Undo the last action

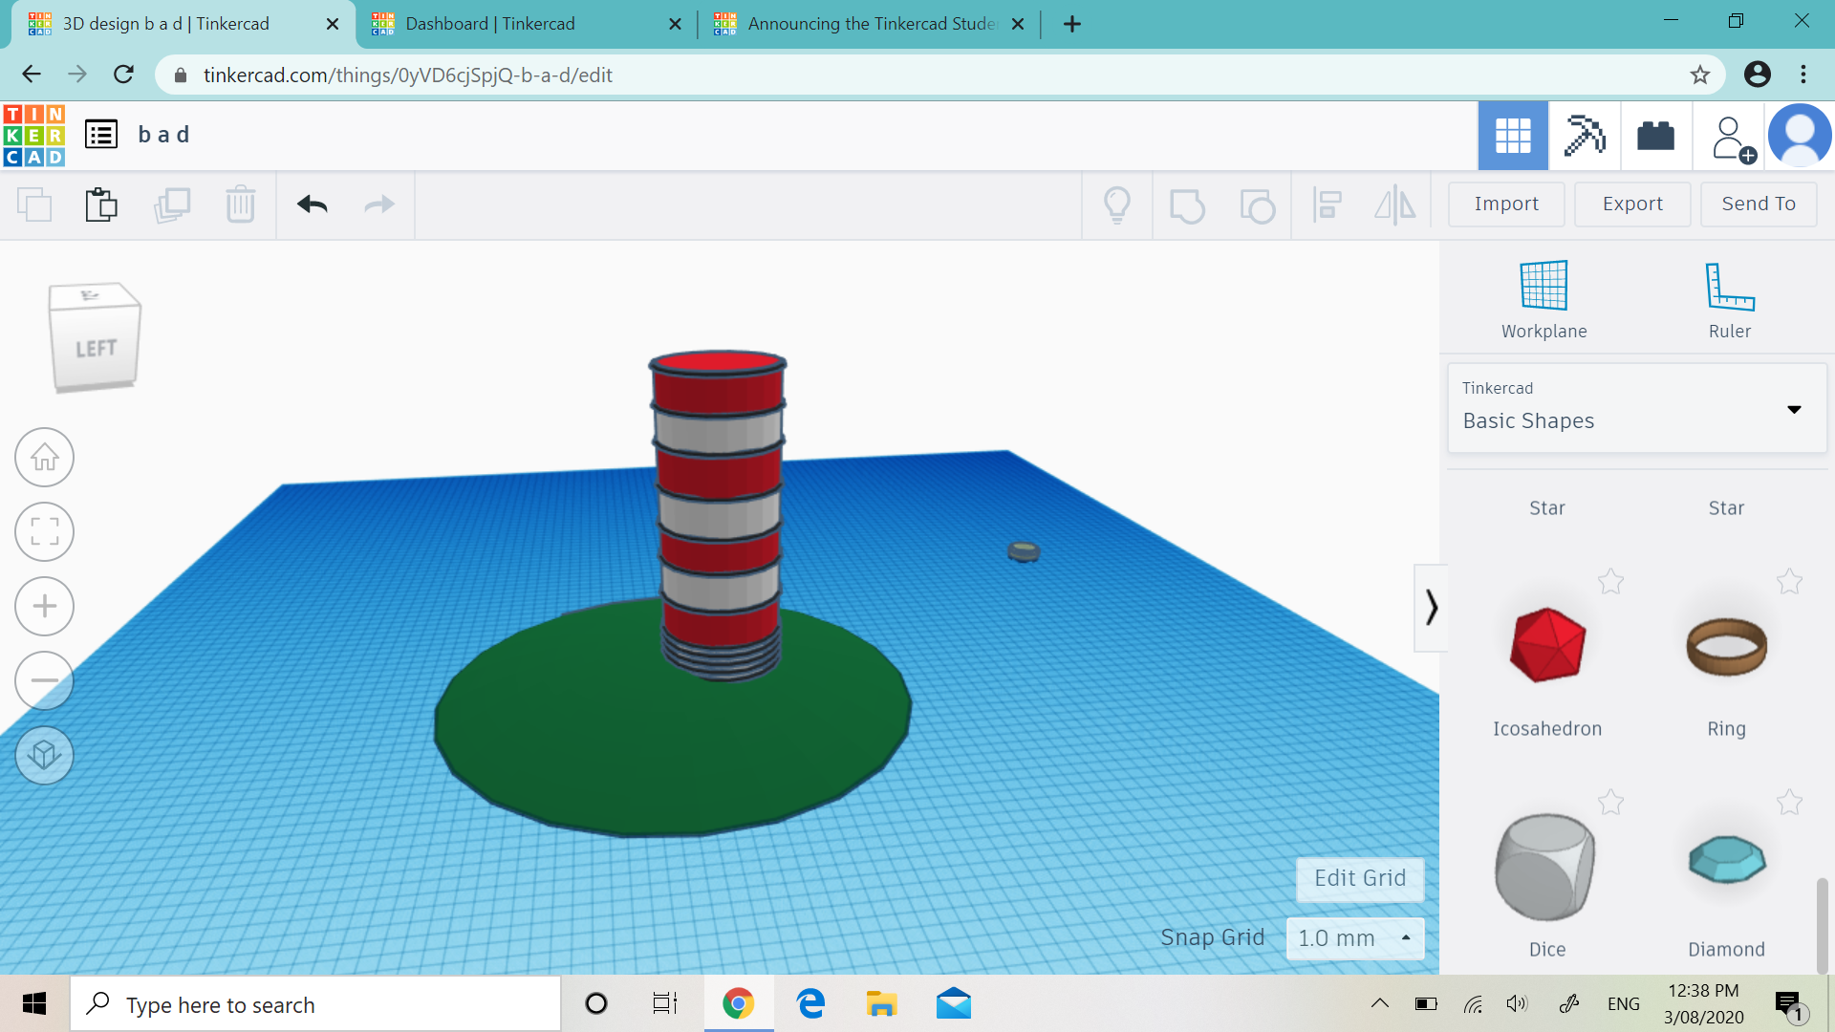(313, 204)
